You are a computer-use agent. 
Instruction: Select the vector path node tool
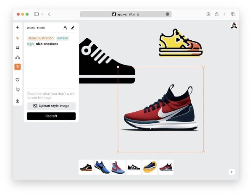18,57
